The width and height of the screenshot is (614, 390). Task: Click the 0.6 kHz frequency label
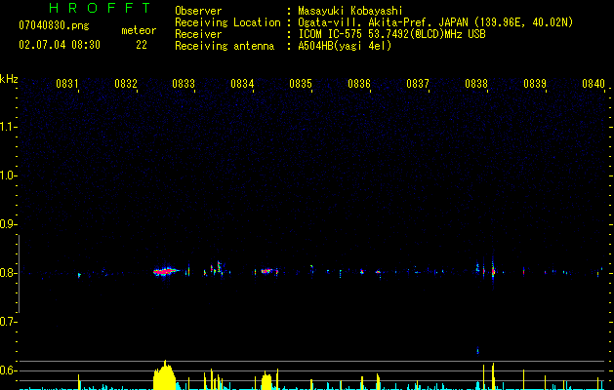8,370
